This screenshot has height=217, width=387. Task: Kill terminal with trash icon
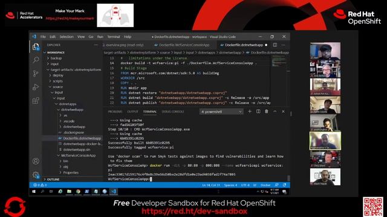267,112
